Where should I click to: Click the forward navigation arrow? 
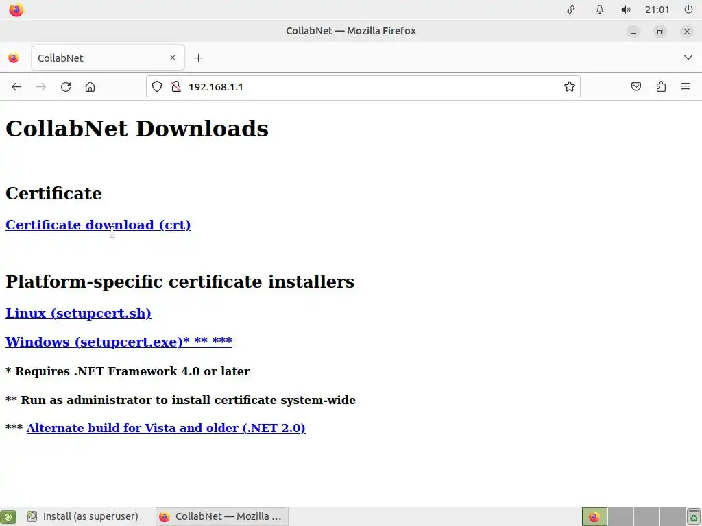41,87
